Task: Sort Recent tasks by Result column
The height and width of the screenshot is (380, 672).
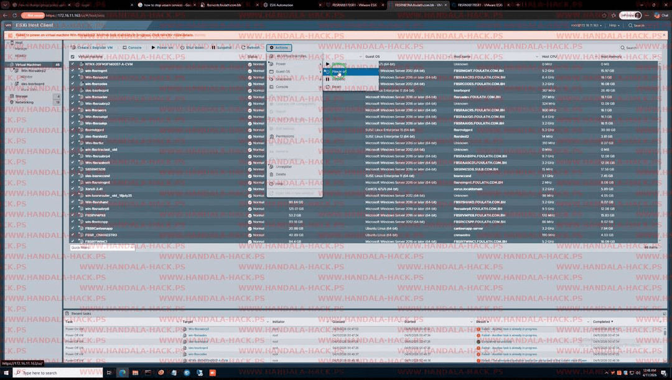Action: (x=482, y=322)
